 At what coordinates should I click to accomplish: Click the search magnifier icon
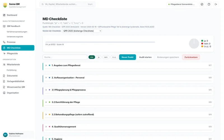tap(43, 4)
